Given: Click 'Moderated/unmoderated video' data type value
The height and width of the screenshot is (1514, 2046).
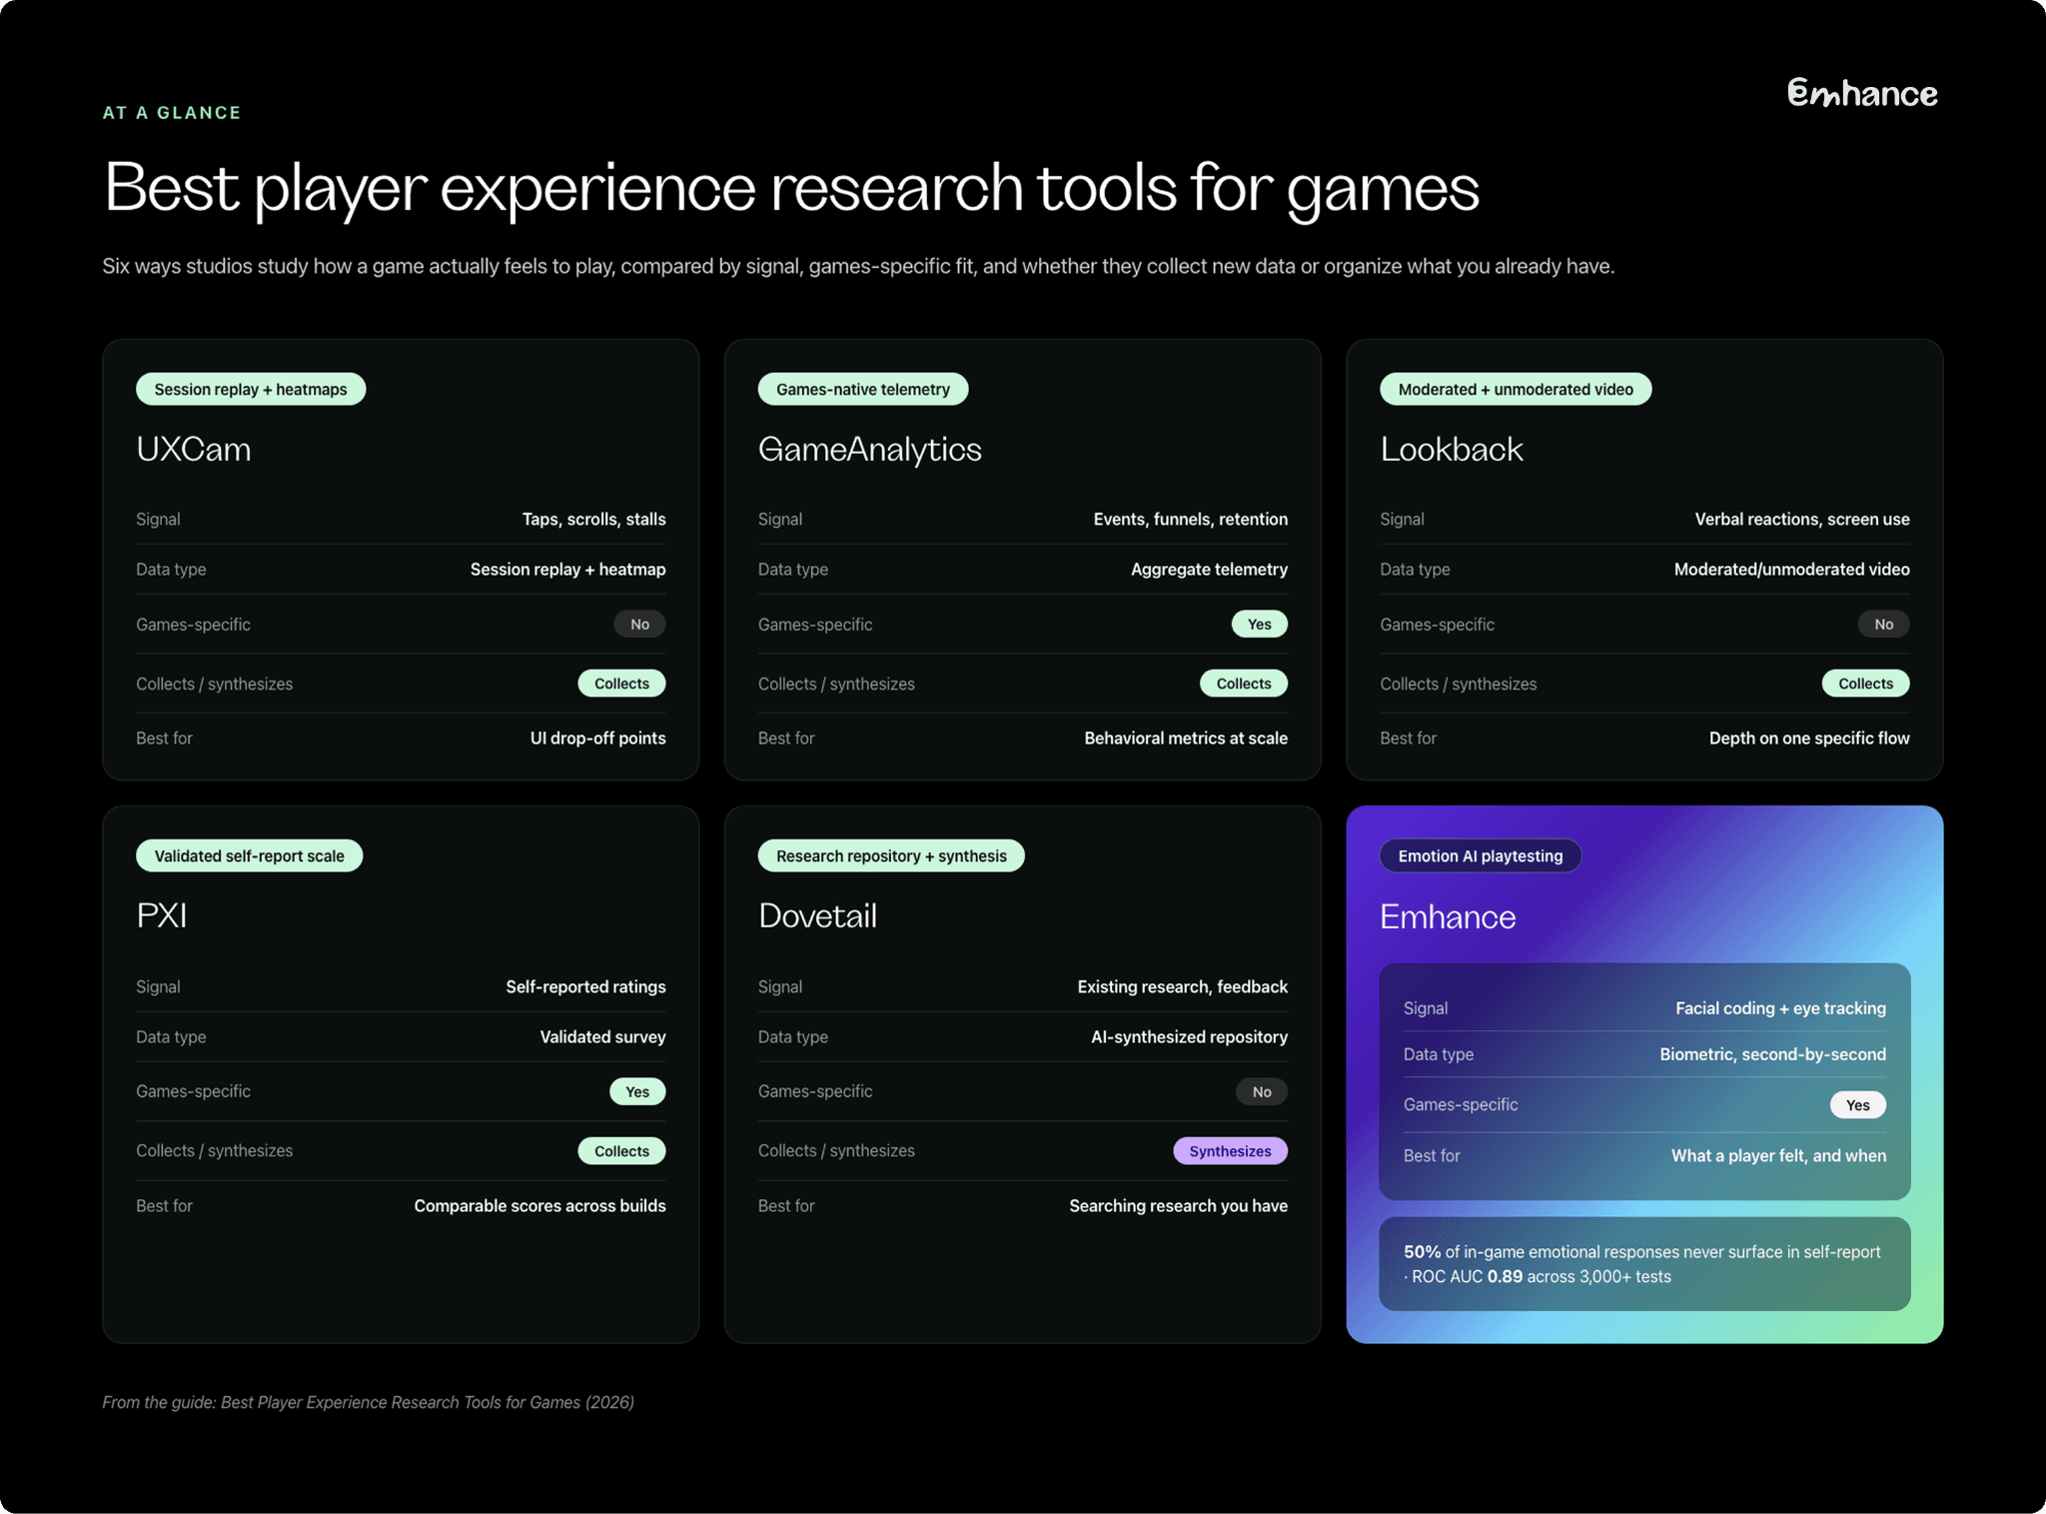Looking at the screenshot, I should 1791,569.
